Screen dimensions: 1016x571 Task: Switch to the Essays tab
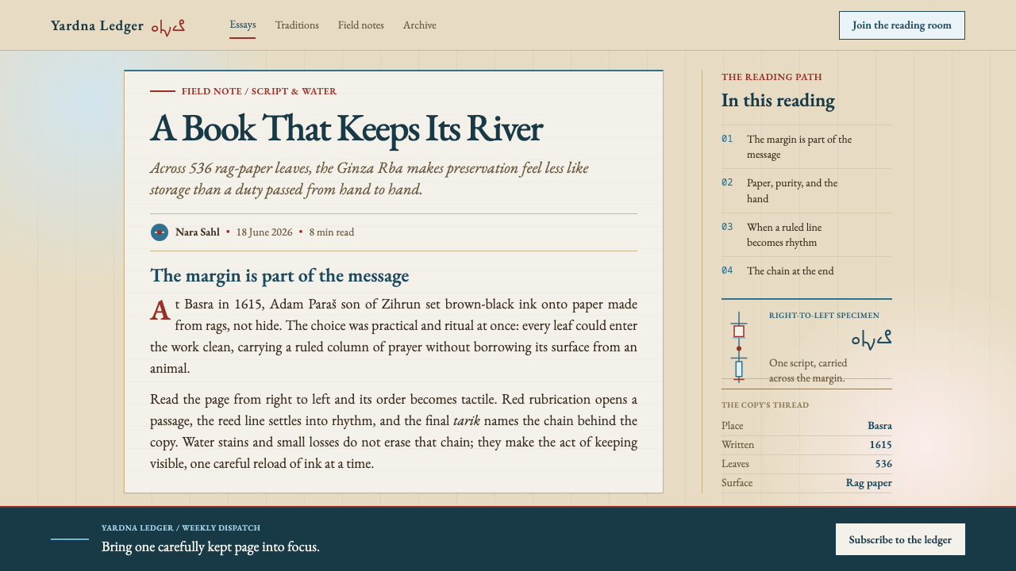coord(243,25)
